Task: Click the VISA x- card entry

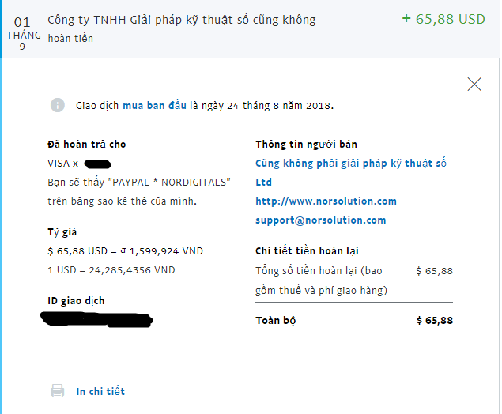Action: [x=79, y=164]
